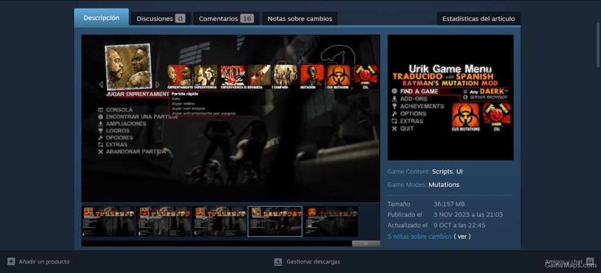Click the Amigos y chat grid icon

point(590,261)
